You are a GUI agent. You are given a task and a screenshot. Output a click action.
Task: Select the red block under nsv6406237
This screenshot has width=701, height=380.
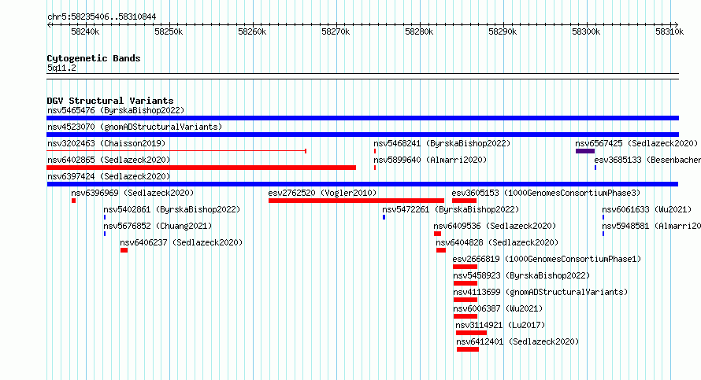pyautogui.click(x=124, y=250)
